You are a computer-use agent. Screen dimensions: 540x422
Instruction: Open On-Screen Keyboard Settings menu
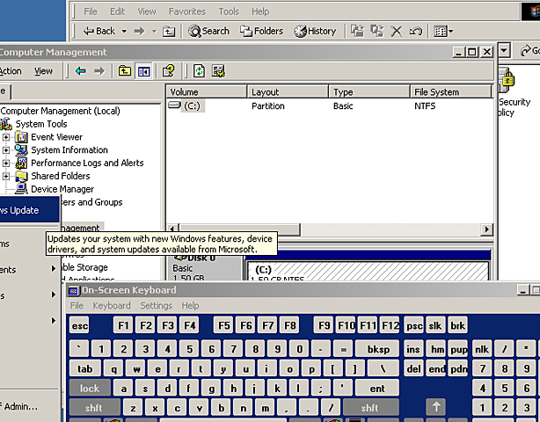coord(156,305)
